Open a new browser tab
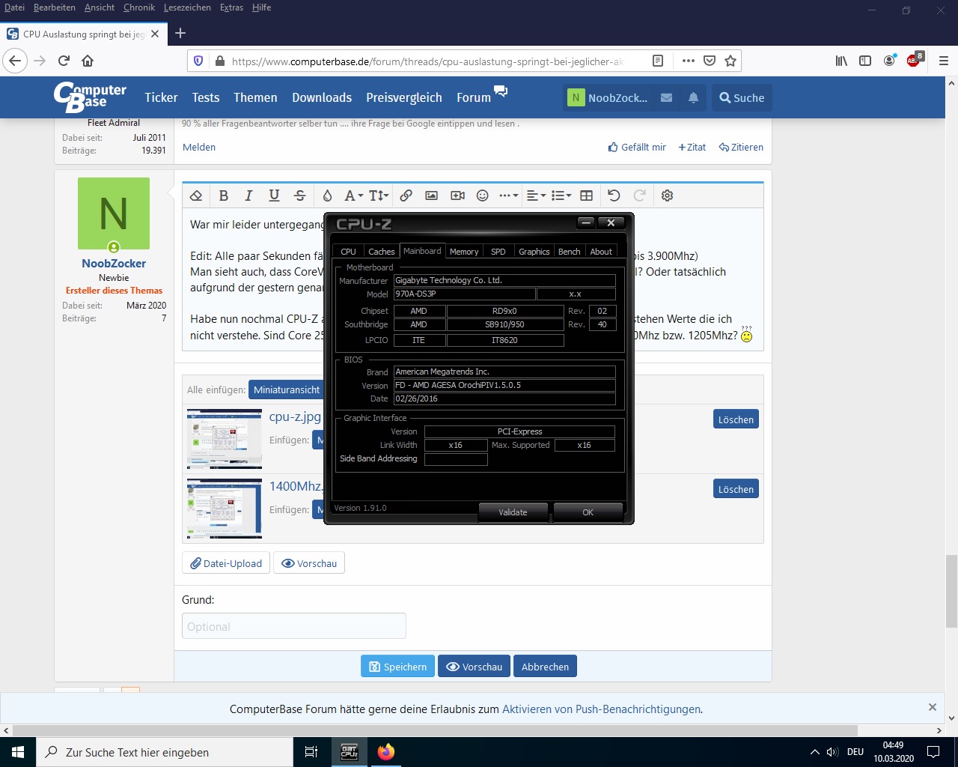Screen dimensions: 958x767 (x=180, y=33)
